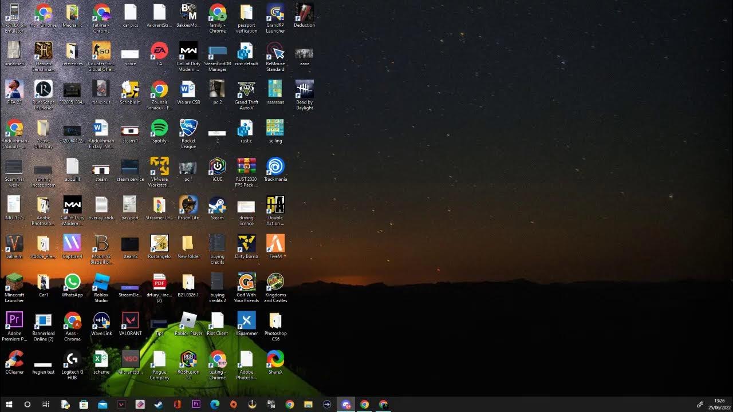
Task: Select the Logitech G HUB icon
Action: click(72, 365)
